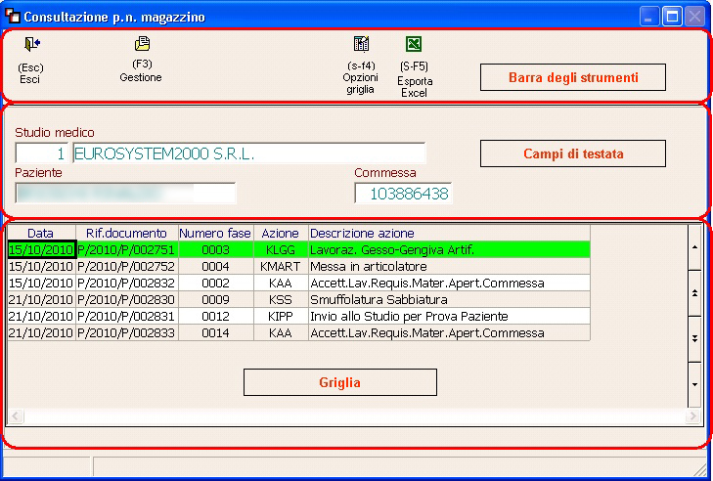This screenshot has width=713, height=481.
Task: Click action code KSS
Action: tap(281, 299)
